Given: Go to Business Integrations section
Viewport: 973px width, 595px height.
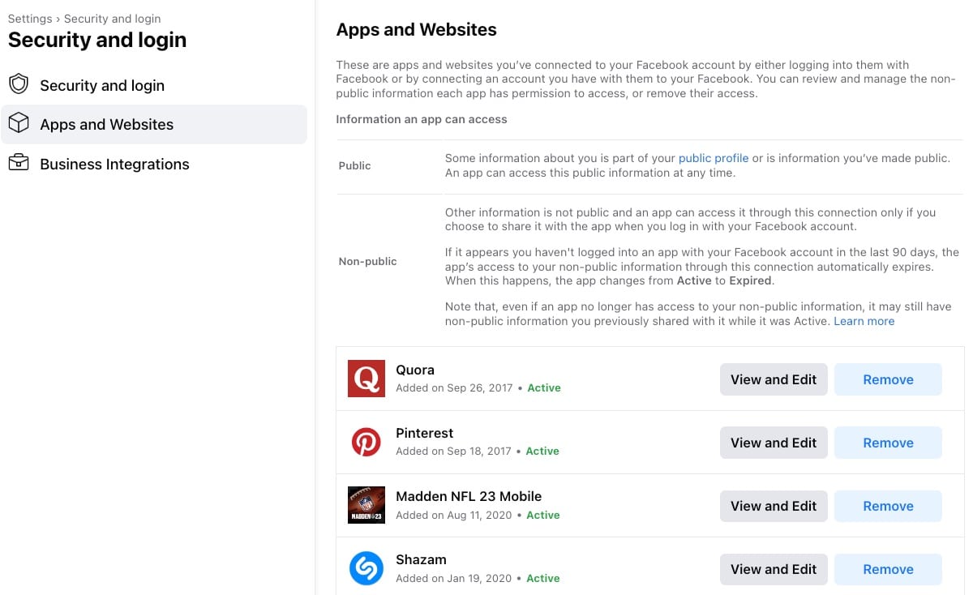Looking at the screenshot, I should 154,164.
